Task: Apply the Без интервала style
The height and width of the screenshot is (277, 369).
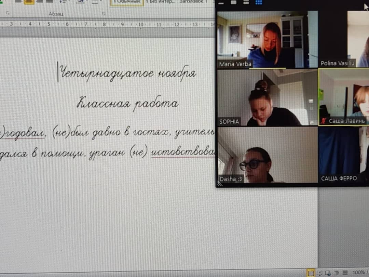Action: [x=160, y=2]
